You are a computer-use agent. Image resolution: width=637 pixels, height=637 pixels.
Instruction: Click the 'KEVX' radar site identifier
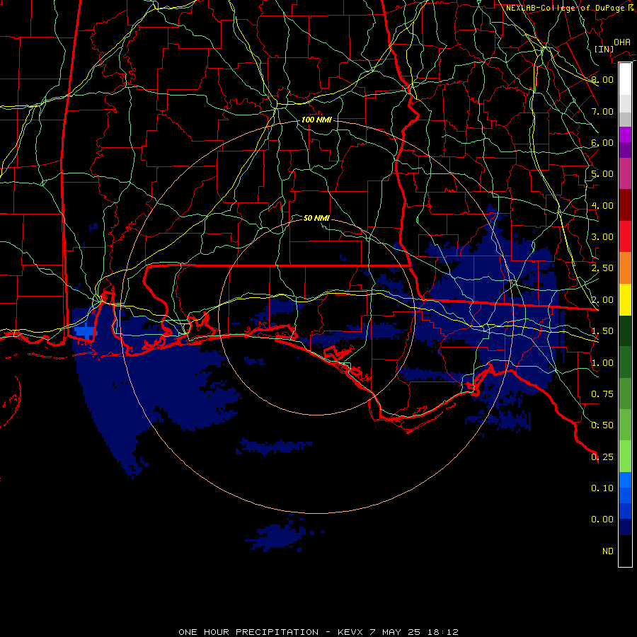pos(352,632)
